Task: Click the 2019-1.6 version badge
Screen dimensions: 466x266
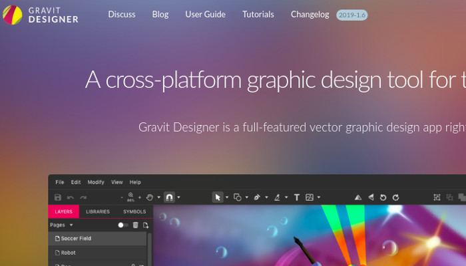Action: click(x=352, y=15)
